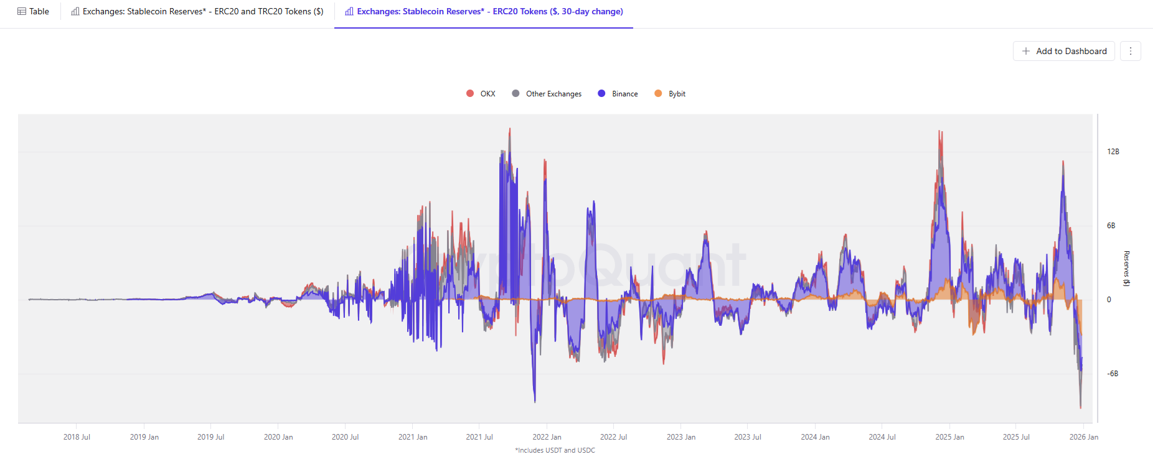The image size is (1153, 462).
Task: Click the 12B y-axis label
Action: coord(1113,152)
